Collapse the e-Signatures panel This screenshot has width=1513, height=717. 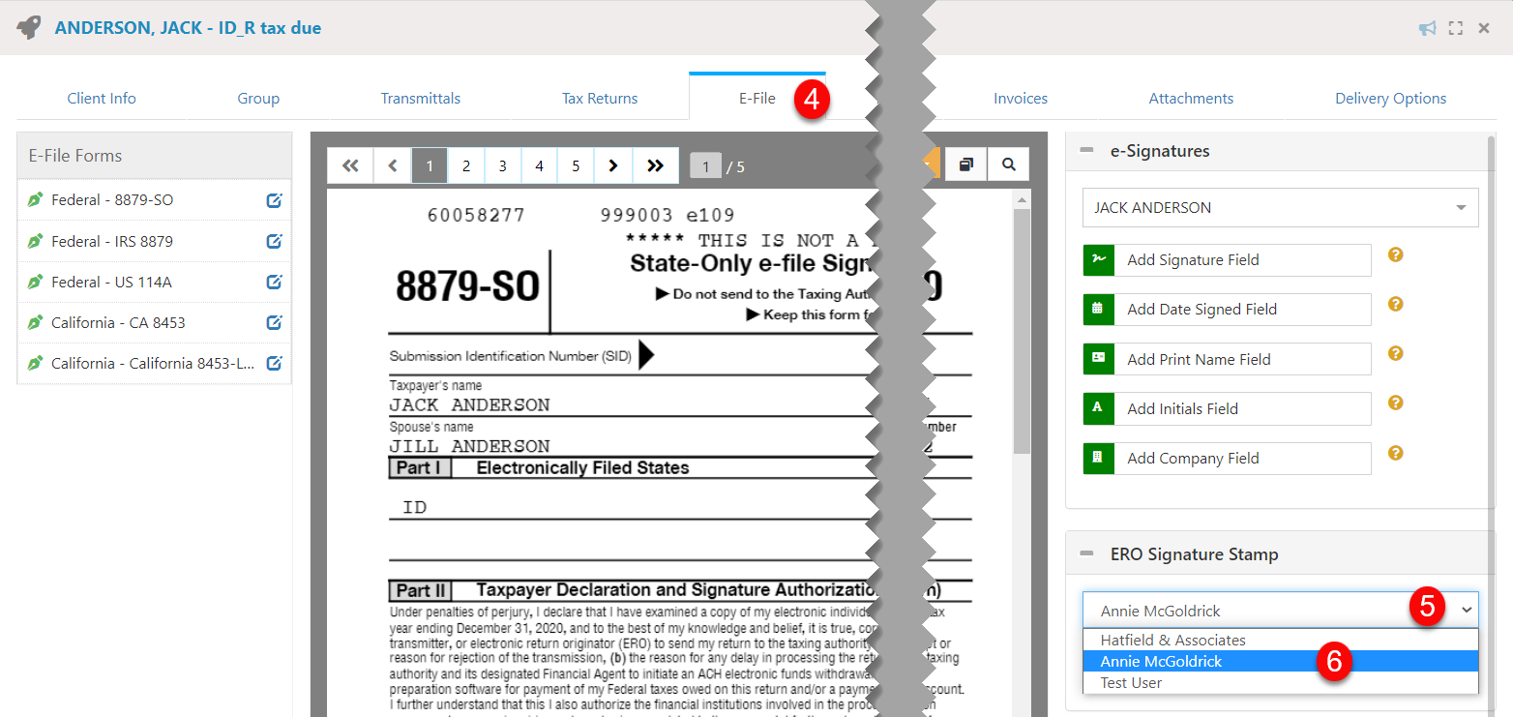1087,151
